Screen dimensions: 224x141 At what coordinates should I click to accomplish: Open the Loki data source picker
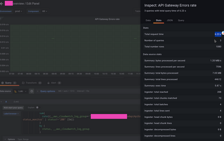(20, 91)
